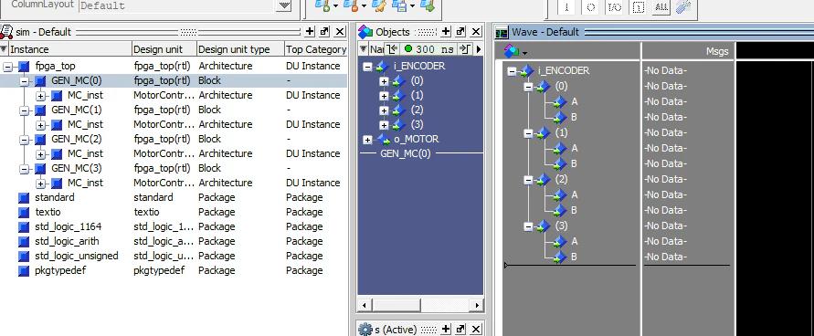Collapse GEN_MC(3) block in sim tree

pyautogui.click(x=25, y=169)
